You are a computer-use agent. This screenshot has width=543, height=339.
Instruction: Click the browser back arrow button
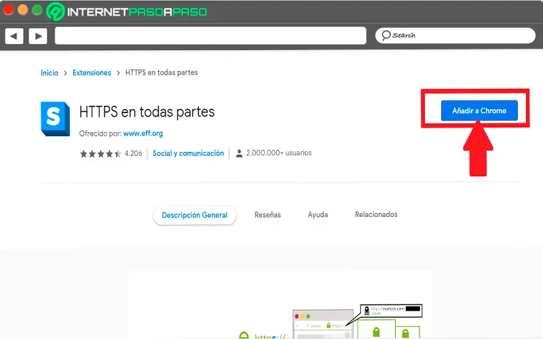pyautogui.click(x=14, y=36)
